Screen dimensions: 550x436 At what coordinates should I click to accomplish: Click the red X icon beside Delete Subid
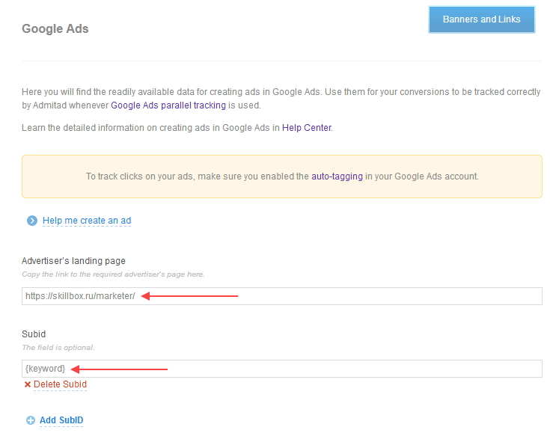(x=28, y=384)
